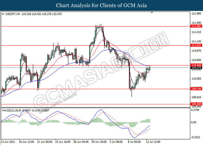
Task: Click the MACD scale value 0.00
Action: 194,122
